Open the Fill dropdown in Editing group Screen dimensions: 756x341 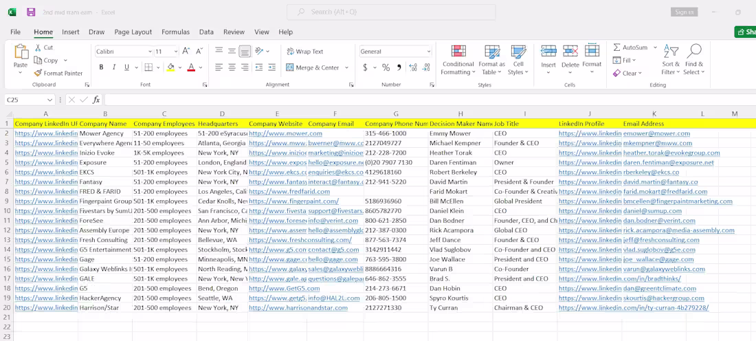pos(624,60)
